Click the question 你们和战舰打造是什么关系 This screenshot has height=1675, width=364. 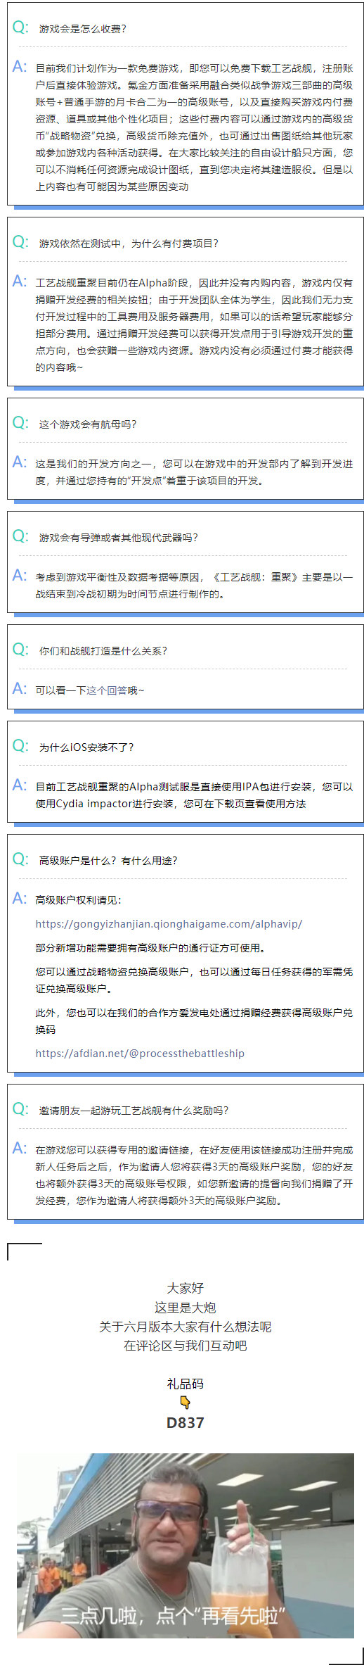[103, 651]
